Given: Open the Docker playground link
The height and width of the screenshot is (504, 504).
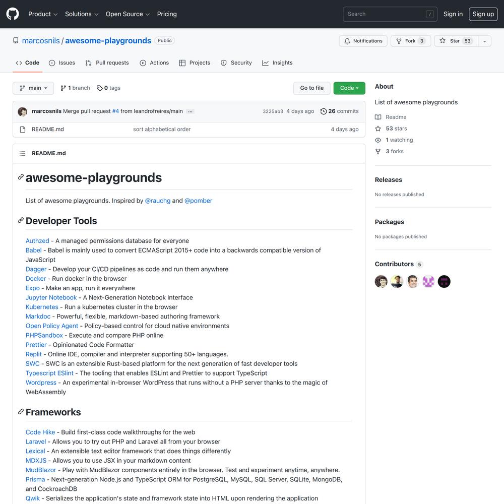Looking at the screenshot, I should tap(36, 279).
